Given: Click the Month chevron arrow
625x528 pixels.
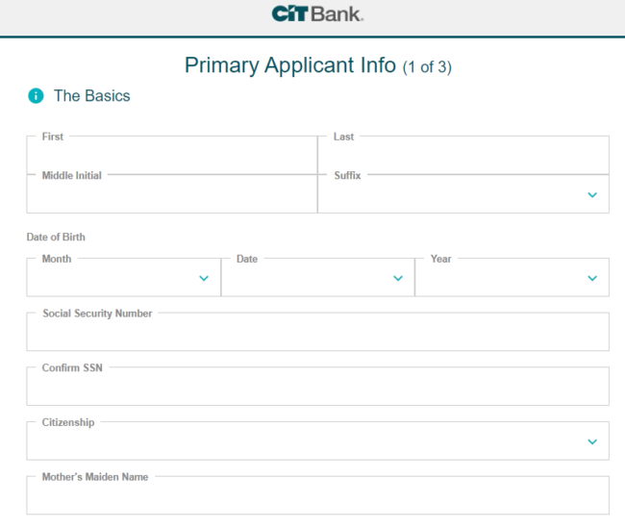Looking at the screenshot, I should pyautogui.click(x=204, y=278).
